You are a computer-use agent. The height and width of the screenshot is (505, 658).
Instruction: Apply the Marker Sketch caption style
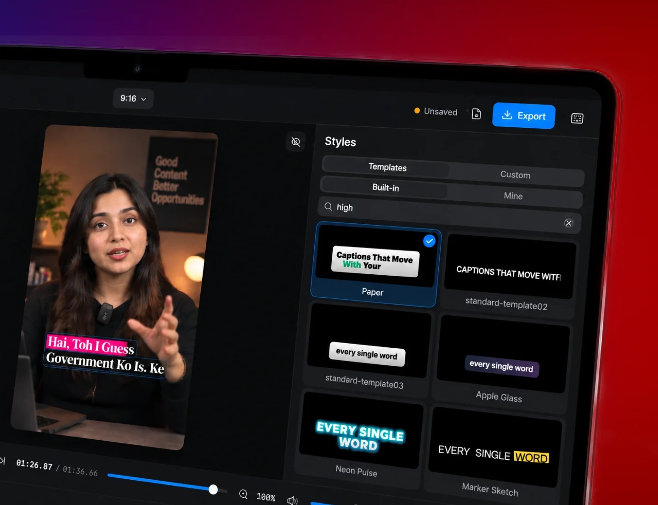pos(493,455)
